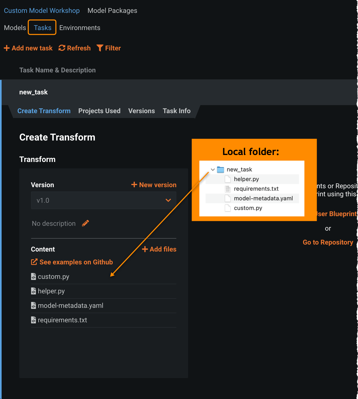
Task: Click the plus icon beside Add new task
Action: 7,48
